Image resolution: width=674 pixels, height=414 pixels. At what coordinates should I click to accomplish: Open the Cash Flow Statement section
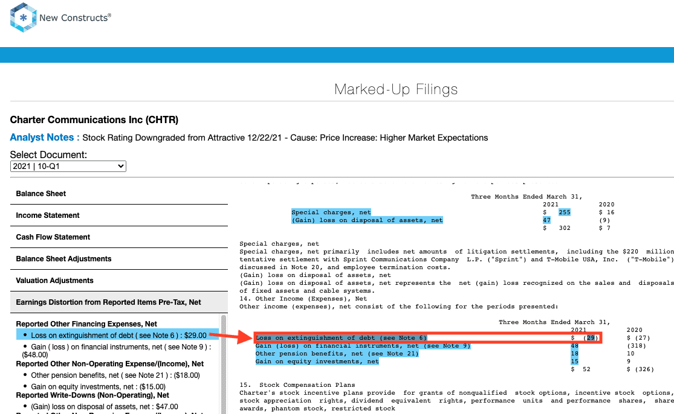[119, 237]
